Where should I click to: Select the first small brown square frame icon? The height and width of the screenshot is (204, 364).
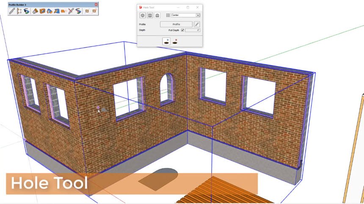click(x=87, y=11)
